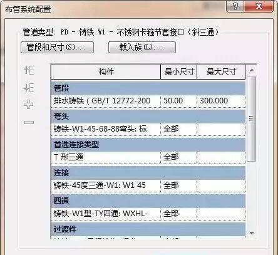278x255 pixels.
Task: Click 全部 in the 45度三通 row
Action: pyautogui.click(x=178, y=185)
